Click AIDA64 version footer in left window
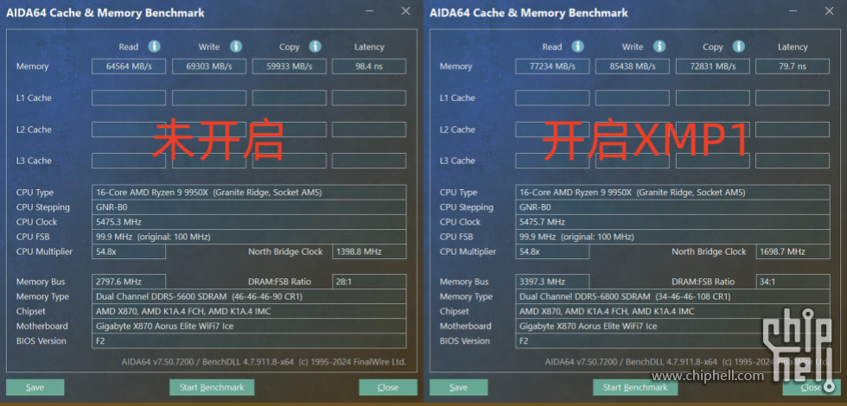 [264, 362]
